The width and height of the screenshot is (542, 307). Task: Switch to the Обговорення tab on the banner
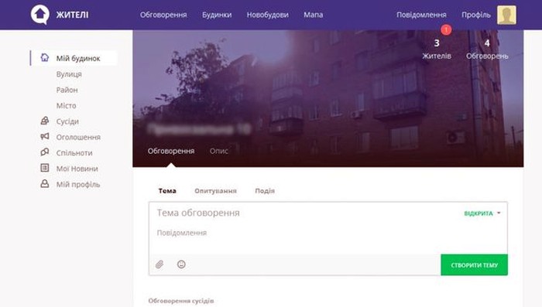171,151
